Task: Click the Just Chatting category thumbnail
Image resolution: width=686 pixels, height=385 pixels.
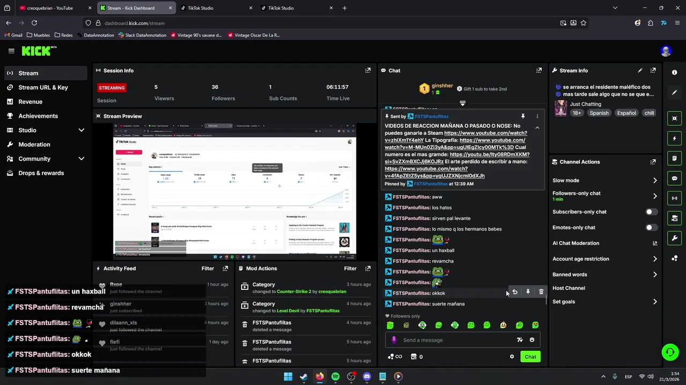Action: point(561,108)
